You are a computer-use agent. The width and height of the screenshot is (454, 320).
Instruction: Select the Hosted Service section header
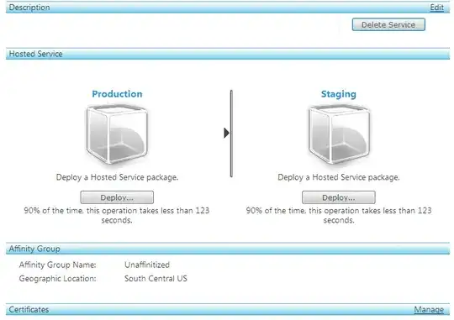click(228, 54)
